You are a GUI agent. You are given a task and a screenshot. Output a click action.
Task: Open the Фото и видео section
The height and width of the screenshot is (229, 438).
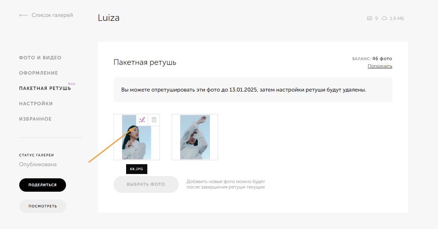point(40,58)
